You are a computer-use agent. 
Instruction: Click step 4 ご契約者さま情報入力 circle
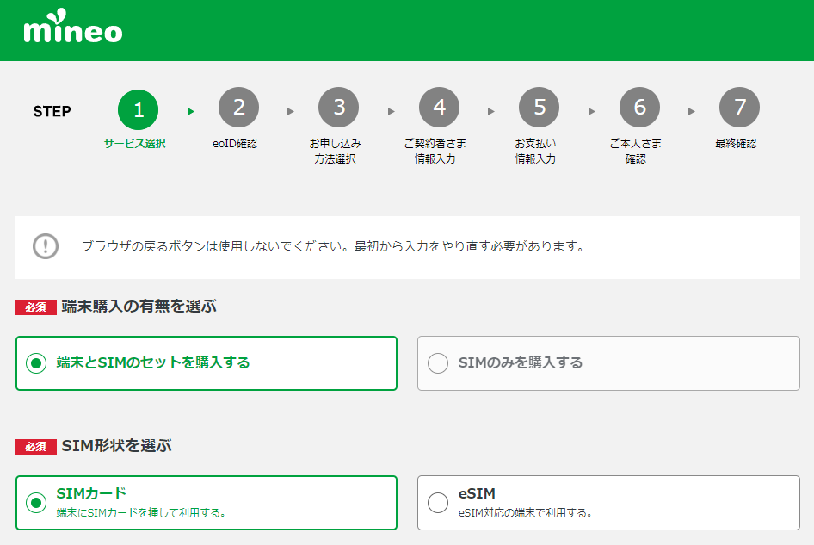[439, 107]
